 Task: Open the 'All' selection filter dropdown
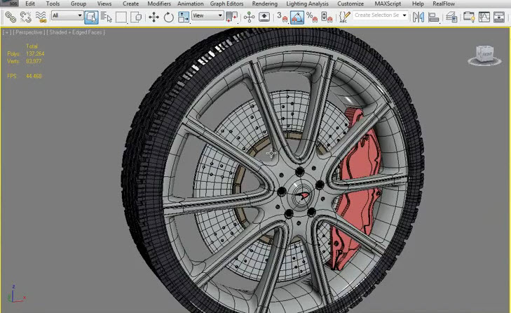pyautogui.click(x=67, y=15)
